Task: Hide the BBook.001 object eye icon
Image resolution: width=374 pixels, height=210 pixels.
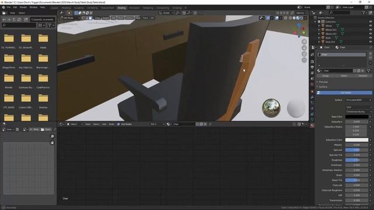Action: coord(370,30)
